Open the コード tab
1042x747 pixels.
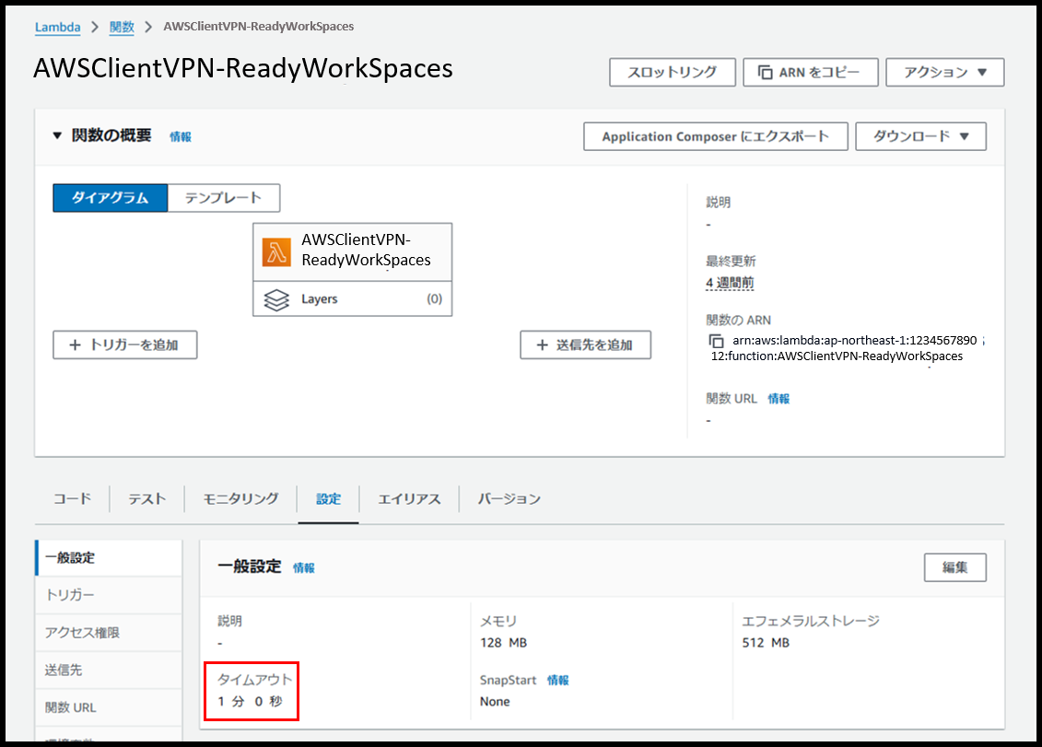point(73,498)
